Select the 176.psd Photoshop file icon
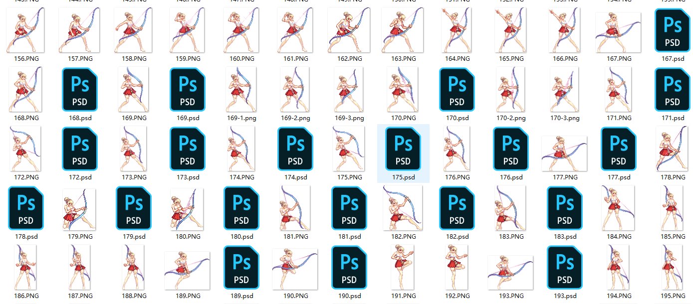 click(x=511, y=149)
